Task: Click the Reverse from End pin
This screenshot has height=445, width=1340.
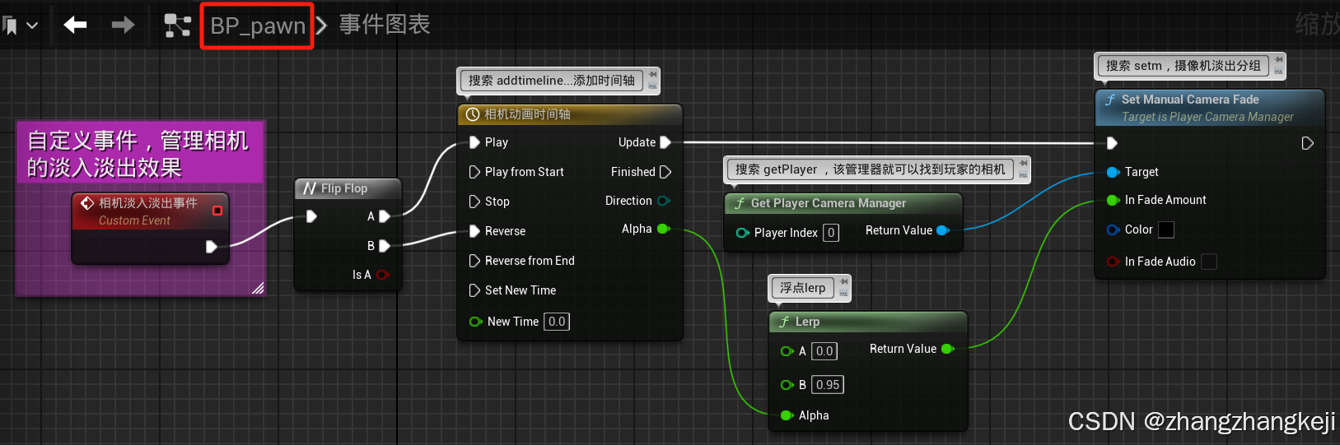Action: tap(474, 261)
